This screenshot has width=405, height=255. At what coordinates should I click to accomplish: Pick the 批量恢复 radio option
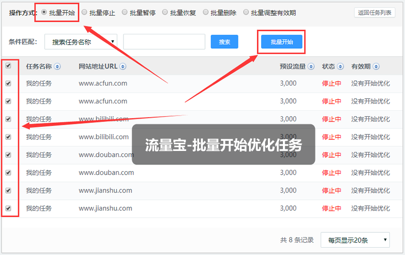pos(165,12)
